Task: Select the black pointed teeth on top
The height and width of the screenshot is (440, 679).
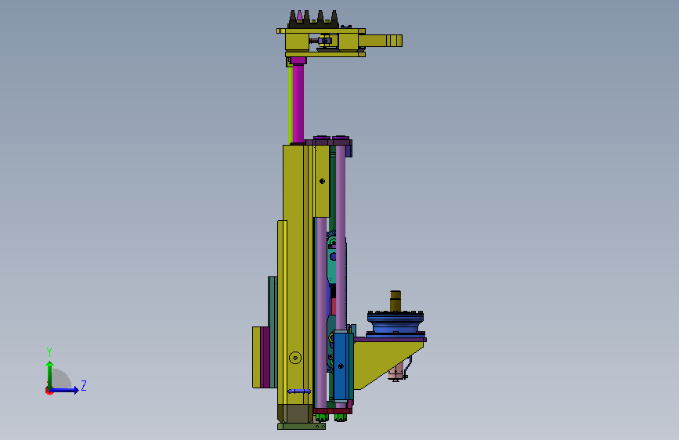Action: point(314,20)
